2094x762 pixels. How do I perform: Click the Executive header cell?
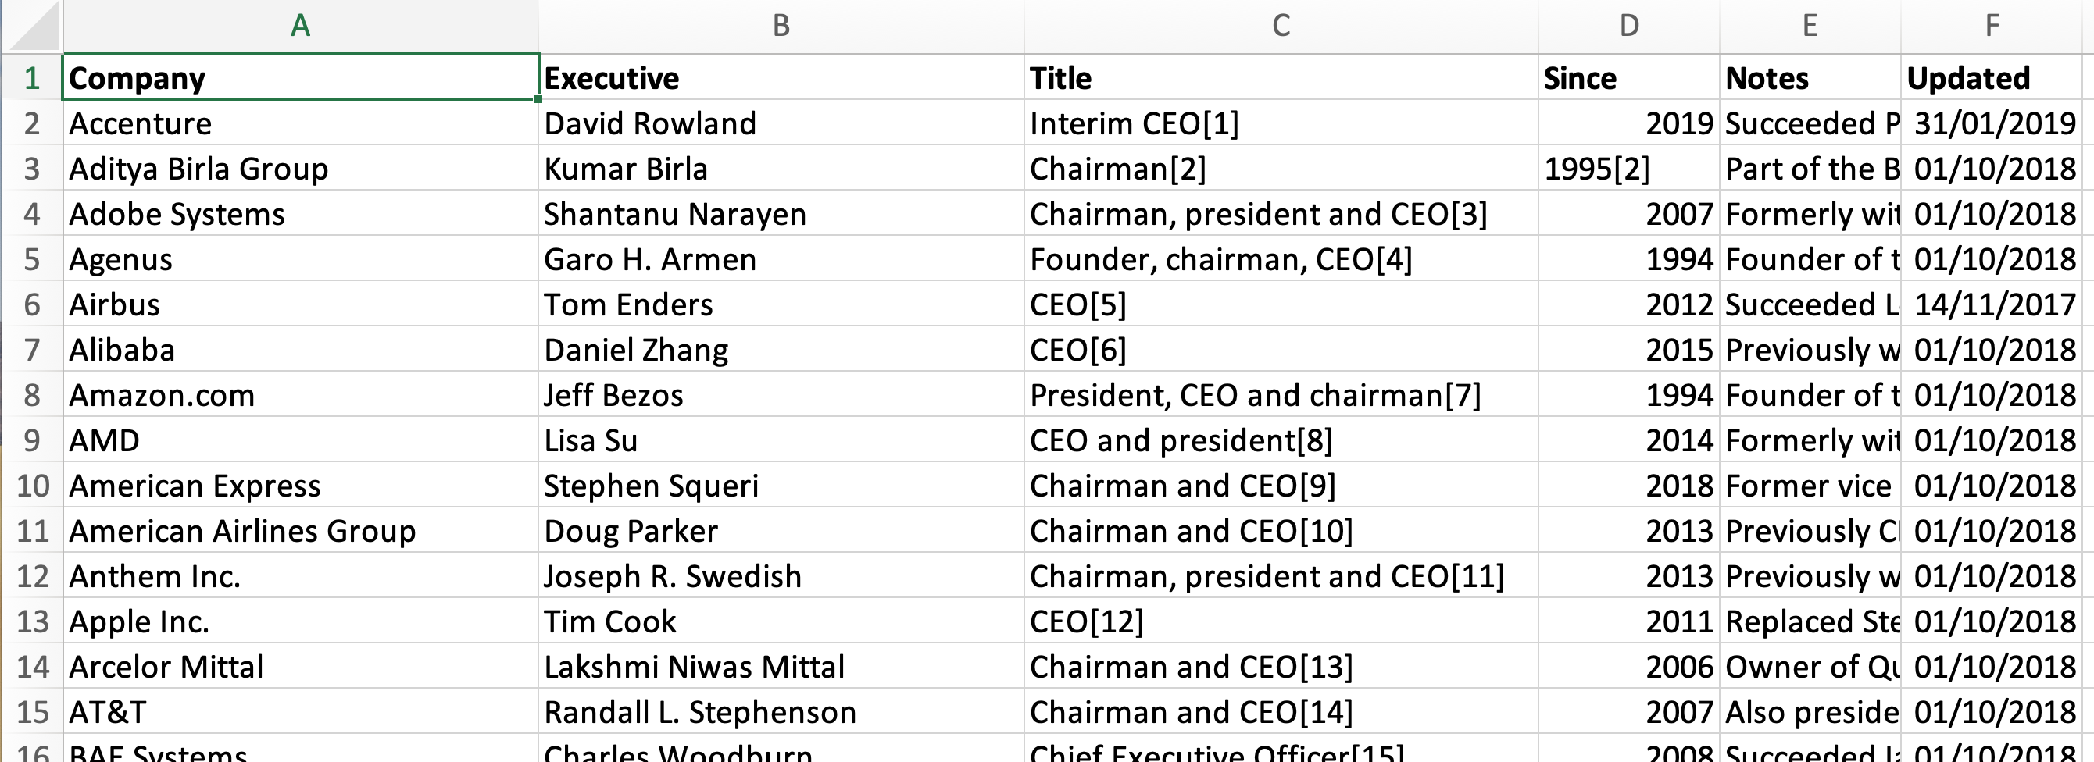[x=781, y=78]
